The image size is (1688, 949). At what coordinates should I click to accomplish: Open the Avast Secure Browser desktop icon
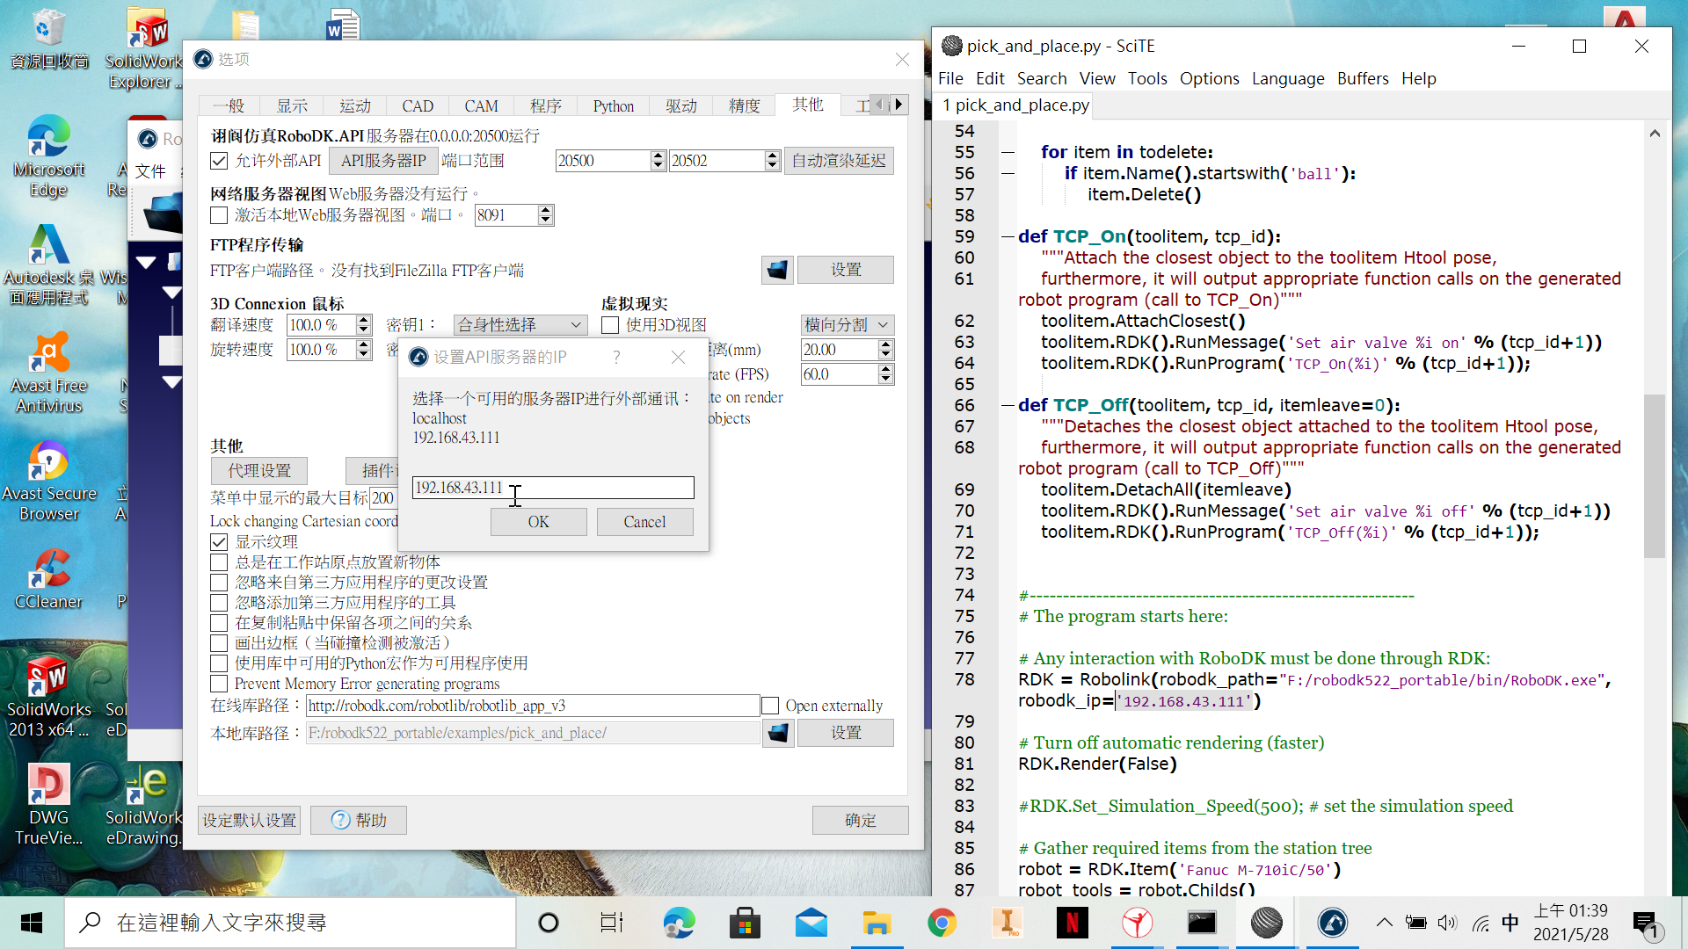(x=49, y=482)
